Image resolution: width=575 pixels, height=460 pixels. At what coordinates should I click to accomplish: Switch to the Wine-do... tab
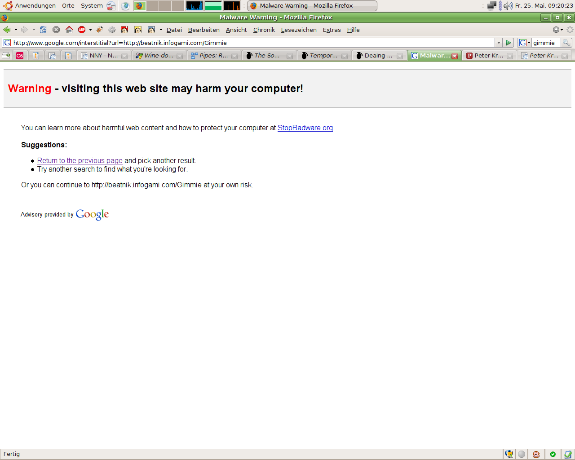[x=159, y=56]
